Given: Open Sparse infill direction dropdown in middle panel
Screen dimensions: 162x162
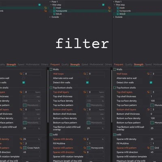Looking at the screenshot, I should click(95, 152).
